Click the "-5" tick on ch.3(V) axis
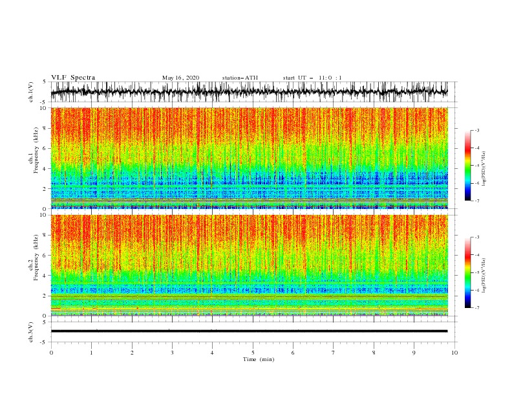Screen dimensions: 512x396 click(x=43, y=342)
